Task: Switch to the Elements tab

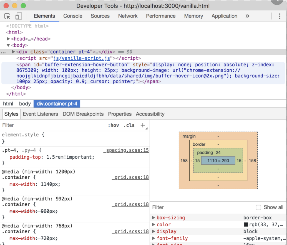Action: 44,16
